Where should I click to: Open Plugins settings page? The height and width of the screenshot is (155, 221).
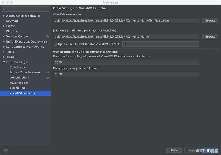pos(12,31)
